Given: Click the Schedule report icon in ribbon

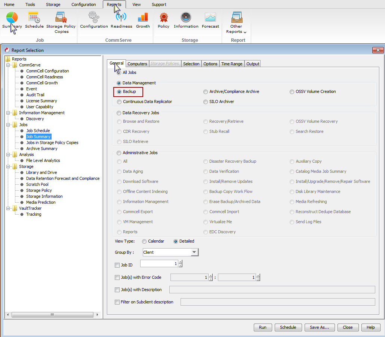Looking at the screenshot, I should pyautogui.click(x=34, y=18).
